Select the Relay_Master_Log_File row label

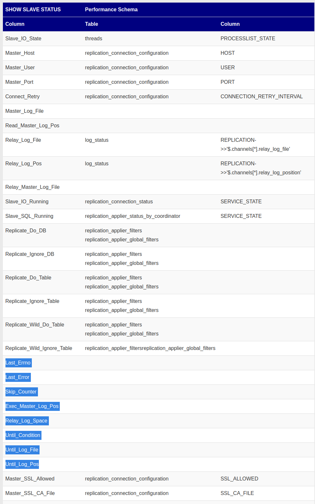click(x=32, y=187)
